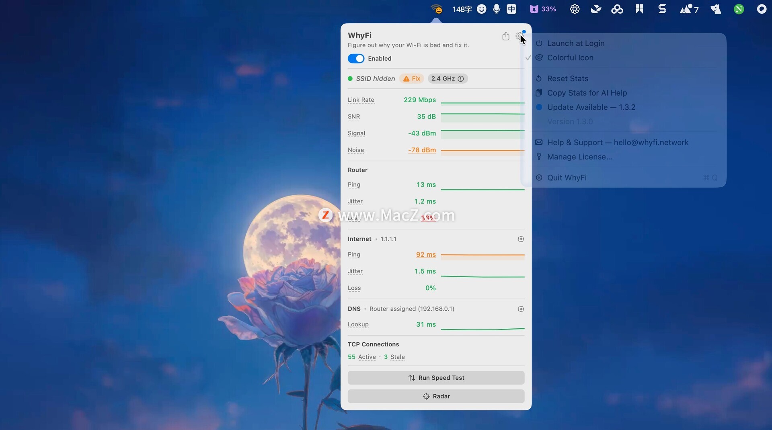Open the WhyFi settings gear icon
This screenshot has height=430, width=772.
pyautogui.click(x=519, y=36)
